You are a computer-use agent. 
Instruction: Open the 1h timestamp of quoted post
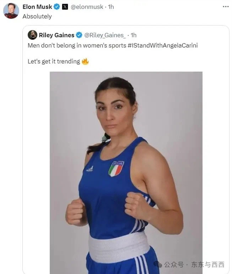[x=134, y=35]
